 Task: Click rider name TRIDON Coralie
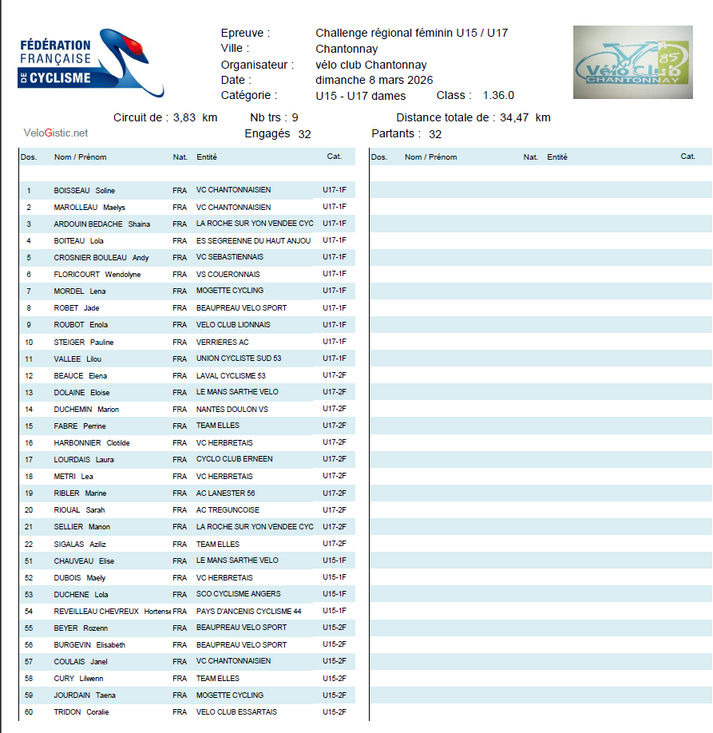coord(81,712)
